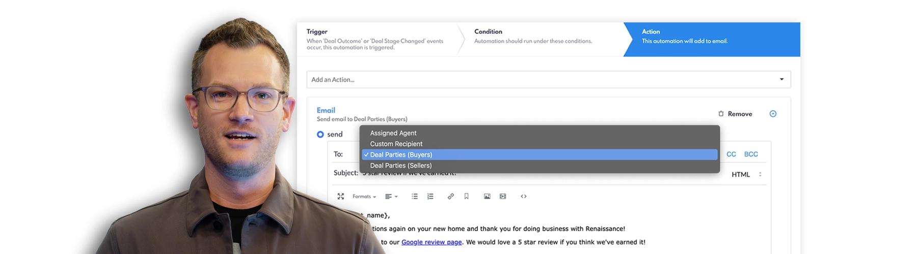Open the Google review page link
The height and width of the screenshot is (254, 917).
click(431, 242)
